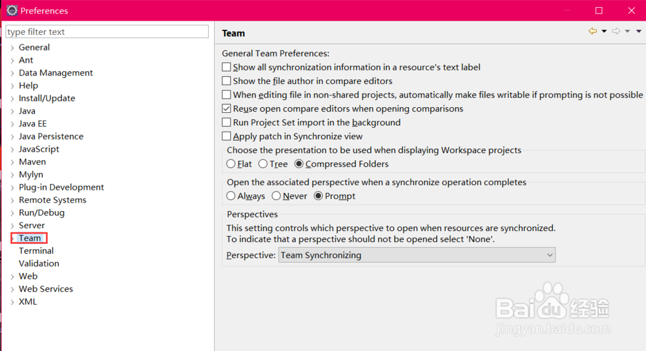Click the Preferences gear icon in title bar
Viewport: 646px width, 351px height.
pos(12,10)
